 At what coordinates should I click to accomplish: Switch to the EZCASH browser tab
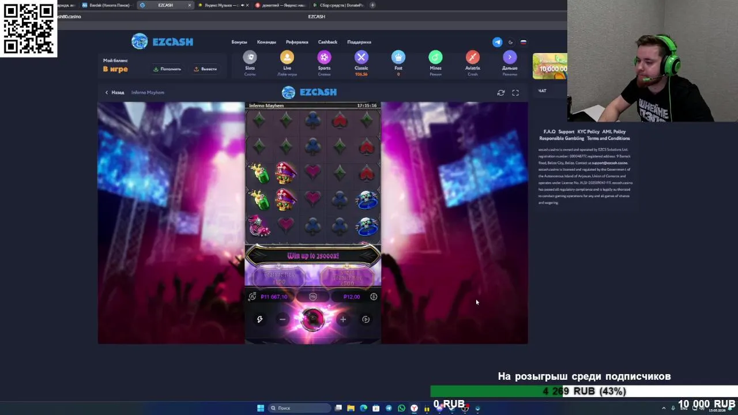[165, 5]
